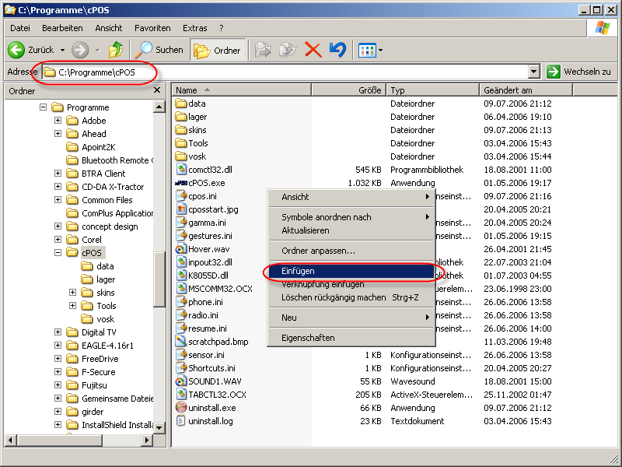Open the views dropdown arrow

point(381,50)
